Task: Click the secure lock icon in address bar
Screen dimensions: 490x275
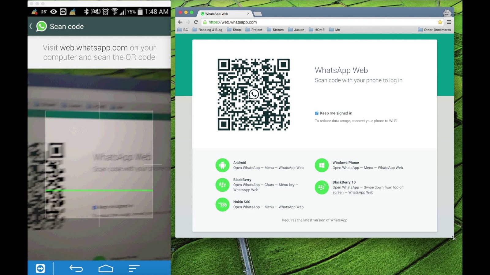Action: pos(205,22)
